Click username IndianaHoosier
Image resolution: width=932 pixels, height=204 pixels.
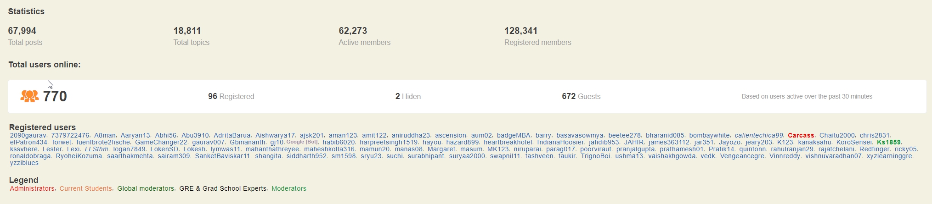560,142
